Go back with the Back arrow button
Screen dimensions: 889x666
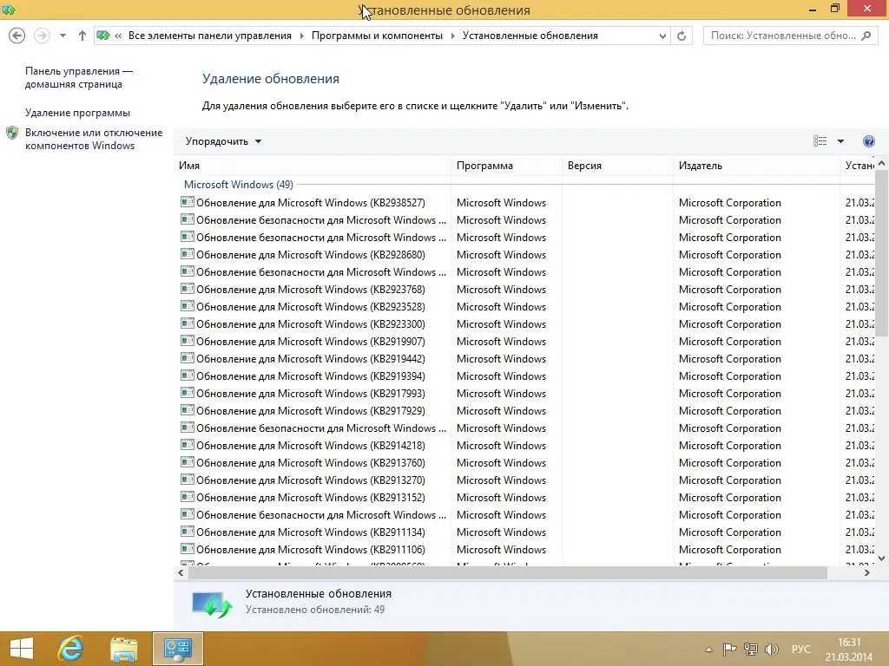coord(17,36)
